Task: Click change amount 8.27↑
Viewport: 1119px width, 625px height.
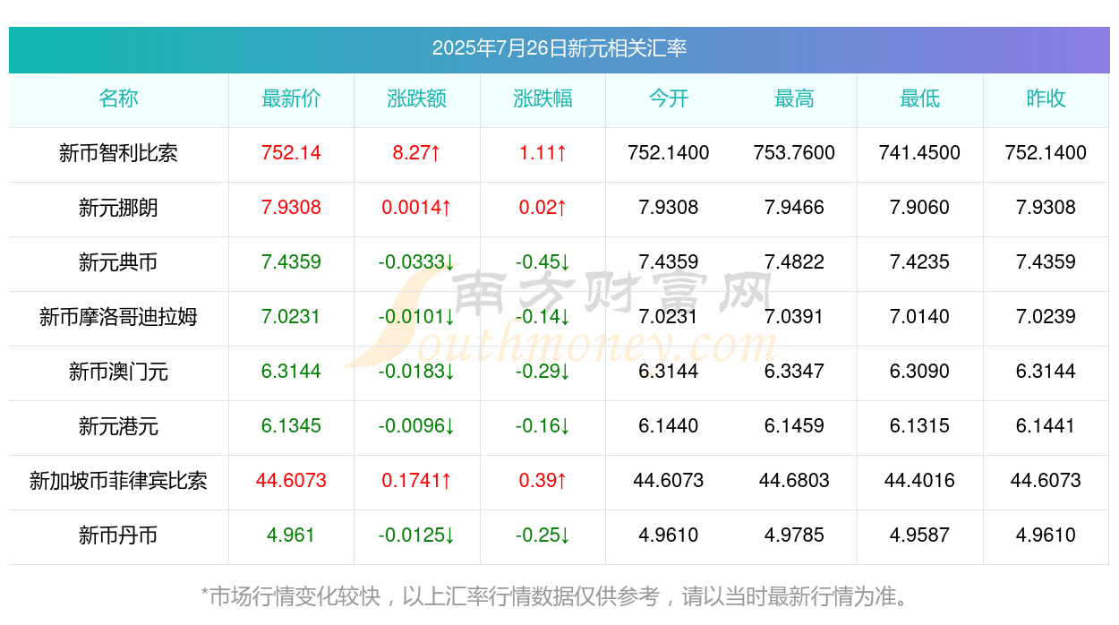Action: point(416,153)
